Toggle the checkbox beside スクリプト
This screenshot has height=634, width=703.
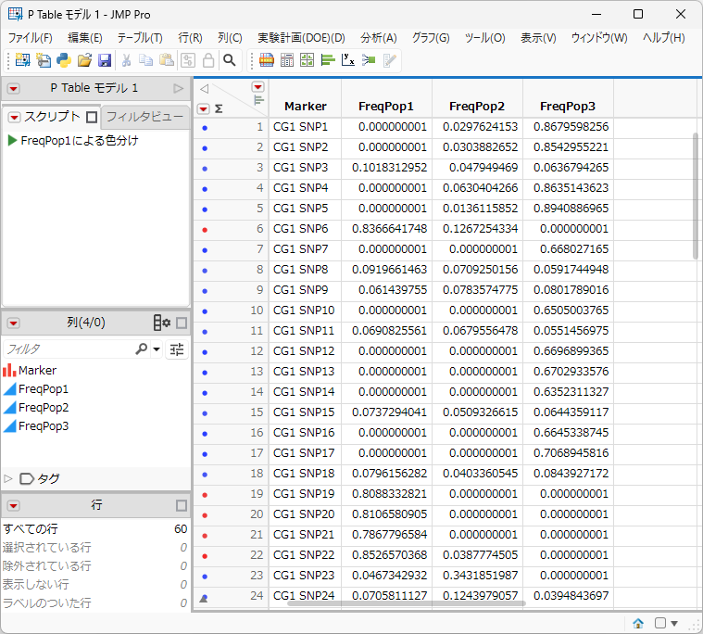tap(92, 117)
